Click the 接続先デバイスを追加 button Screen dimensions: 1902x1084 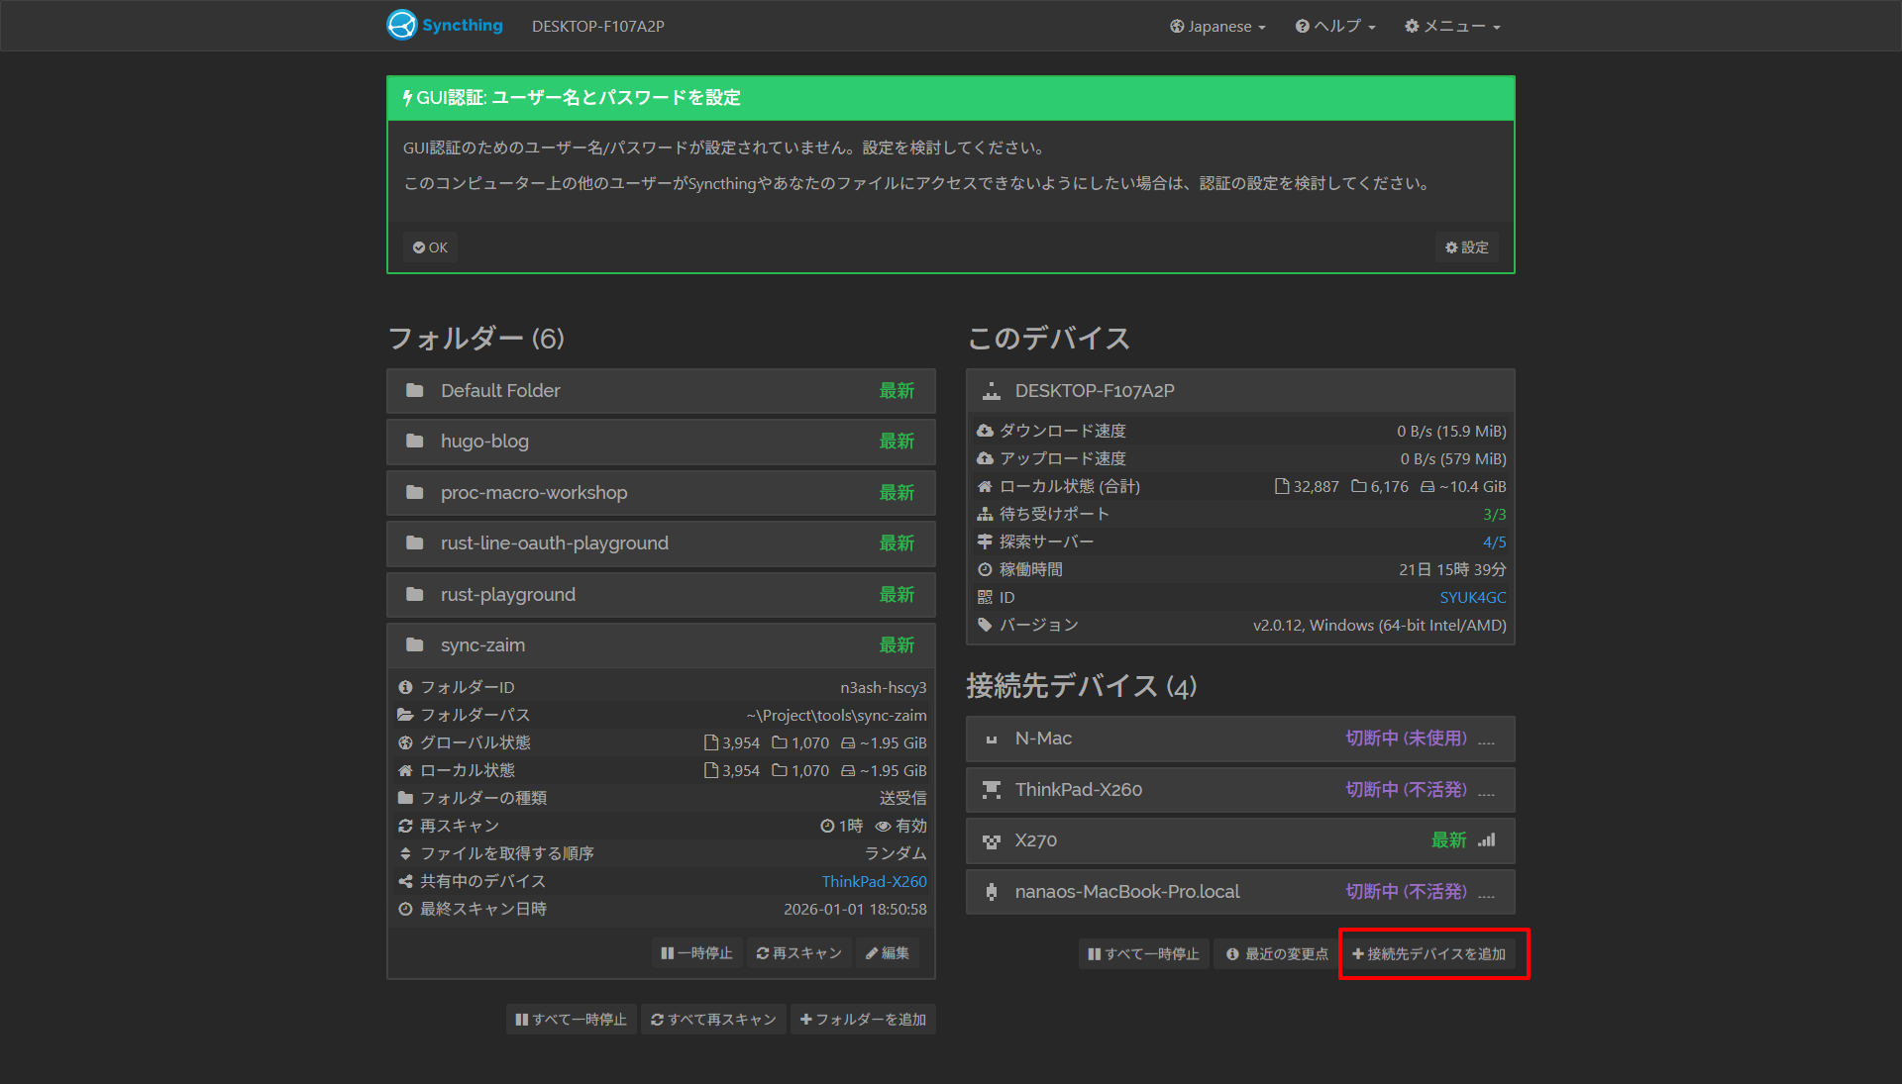click(1428, 954)
